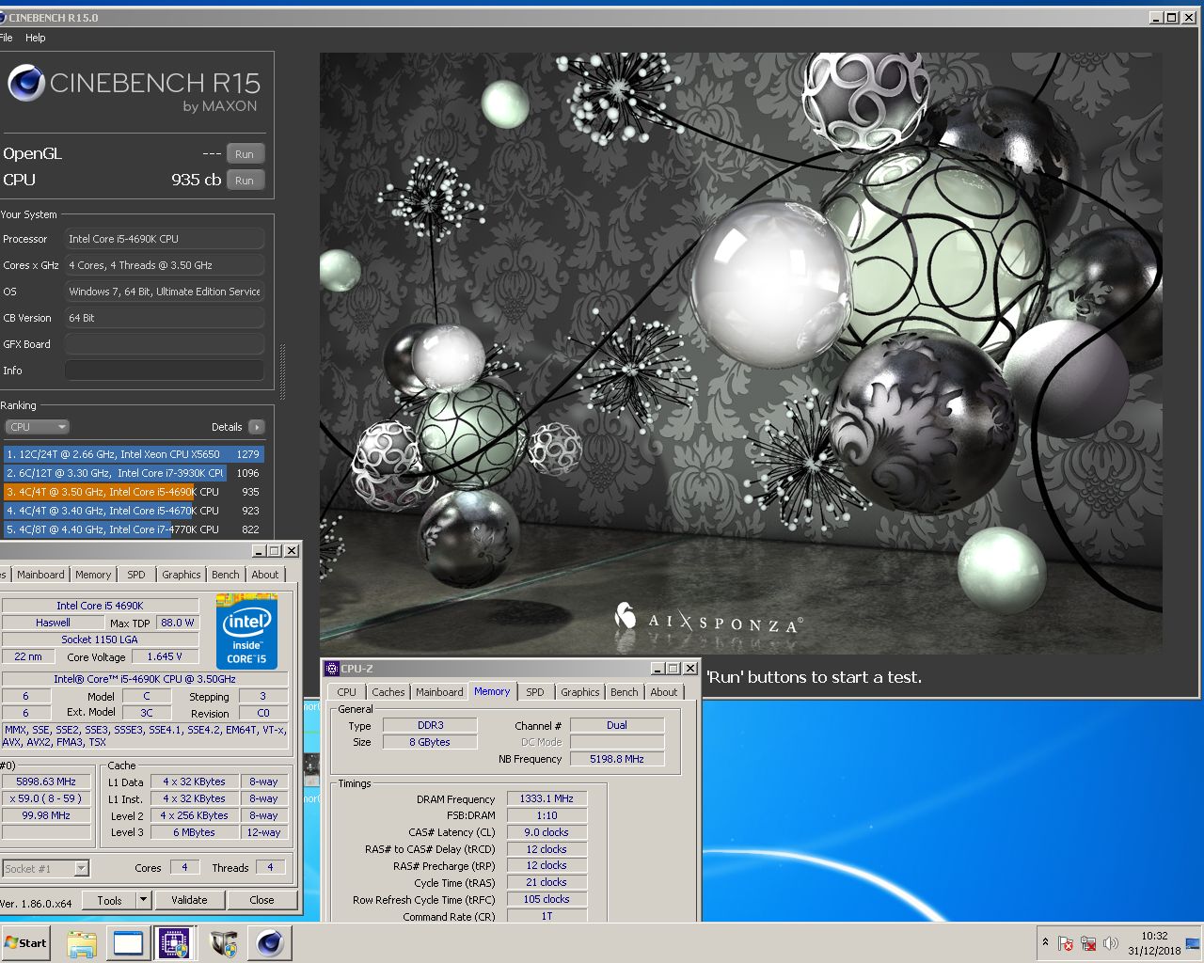Close the Cinebench R15.0 window
The height and width of the screenshot is (963, 1204).
[1187, 18]
